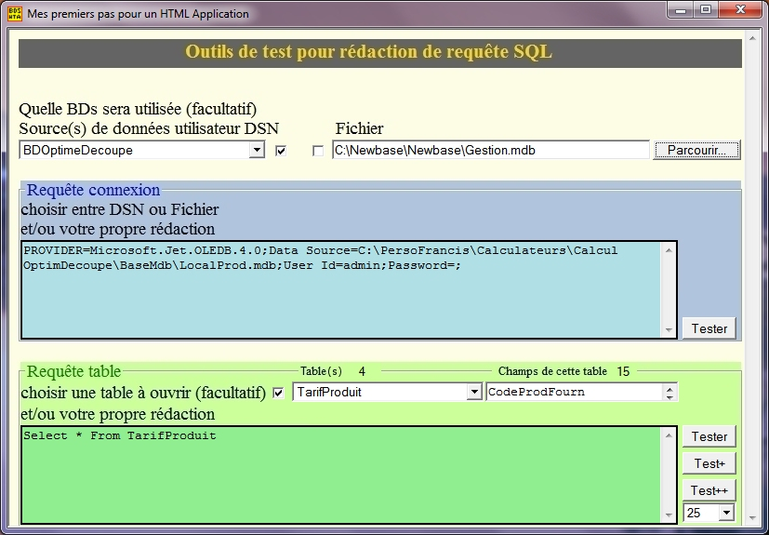Click the BDS HTA application icon in title bar
Image resolution: width=769 pixels, height=535 pixels.
pyautogui.click(x=13, y=13)
